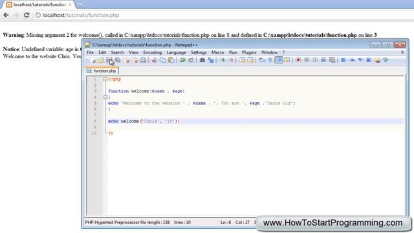Start macro recording with red dot icon
Image resolution: width=414 pixels, height=233 pixels.
point(298,60)
